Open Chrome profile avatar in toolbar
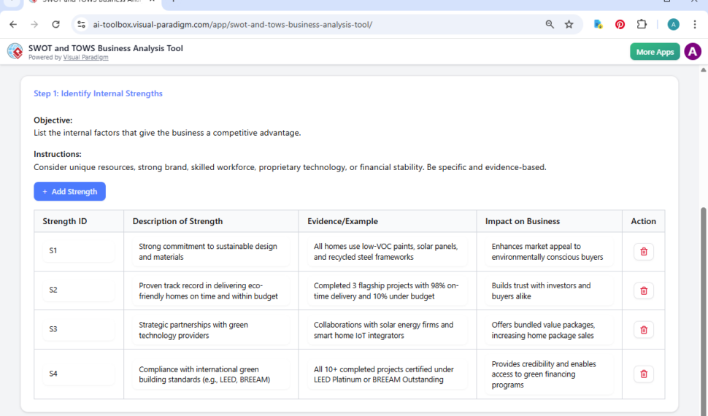The height and width of the screenshot is (416, 708). click(x=673, y=24)
